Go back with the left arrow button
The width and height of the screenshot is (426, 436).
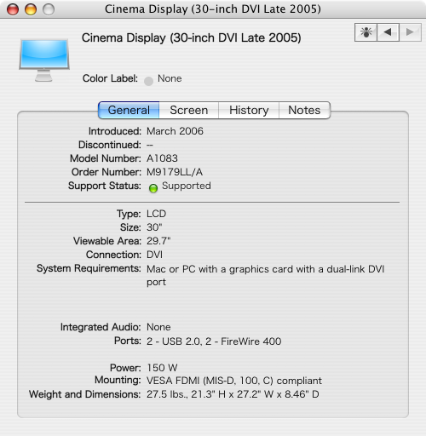(388, 32)
